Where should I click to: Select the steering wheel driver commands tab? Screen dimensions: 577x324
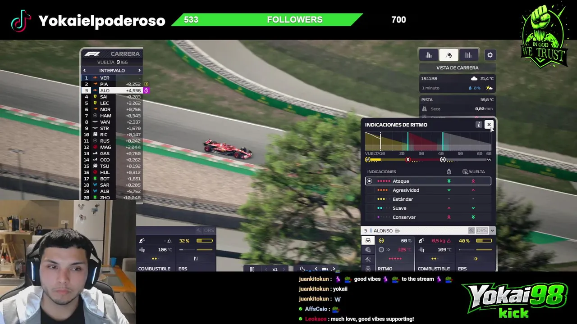click(368, 241)
